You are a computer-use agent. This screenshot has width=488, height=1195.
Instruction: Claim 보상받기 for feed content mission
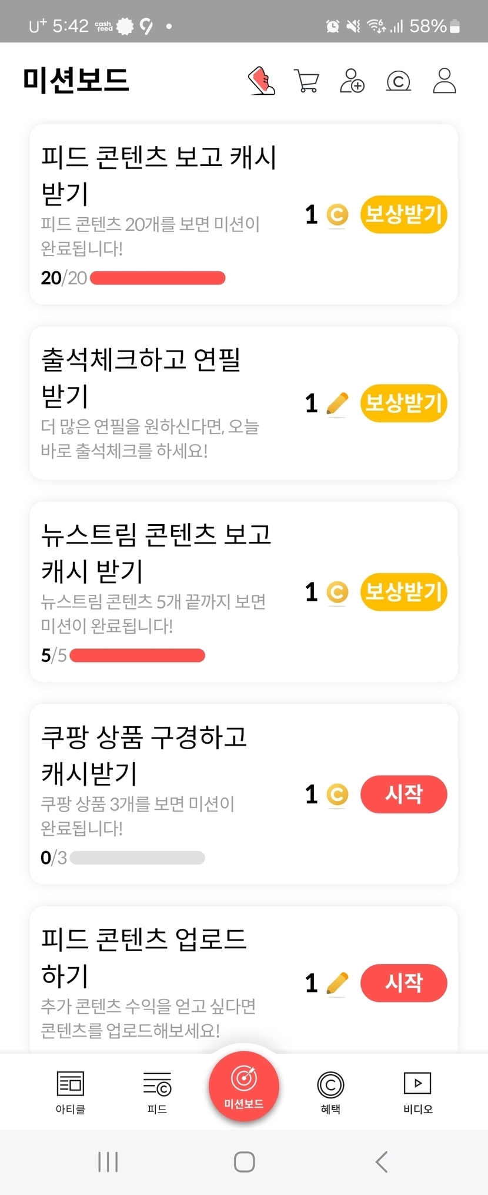coord(403,214)
